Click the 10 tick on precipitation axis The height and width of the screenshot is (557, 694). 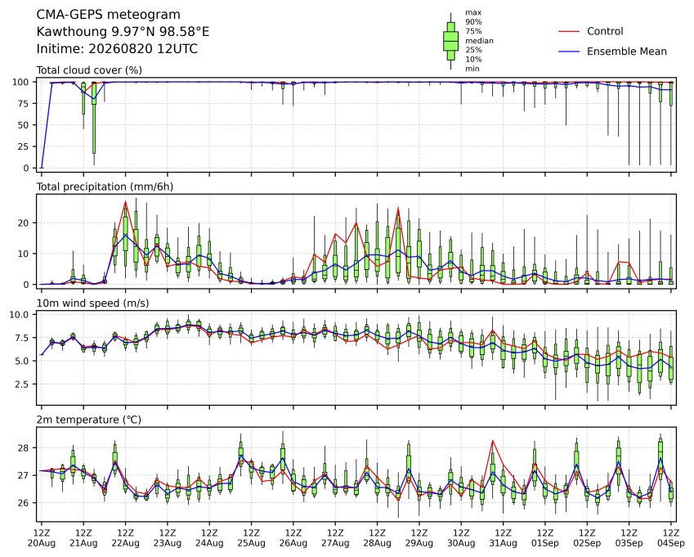[x=23, y=254]
